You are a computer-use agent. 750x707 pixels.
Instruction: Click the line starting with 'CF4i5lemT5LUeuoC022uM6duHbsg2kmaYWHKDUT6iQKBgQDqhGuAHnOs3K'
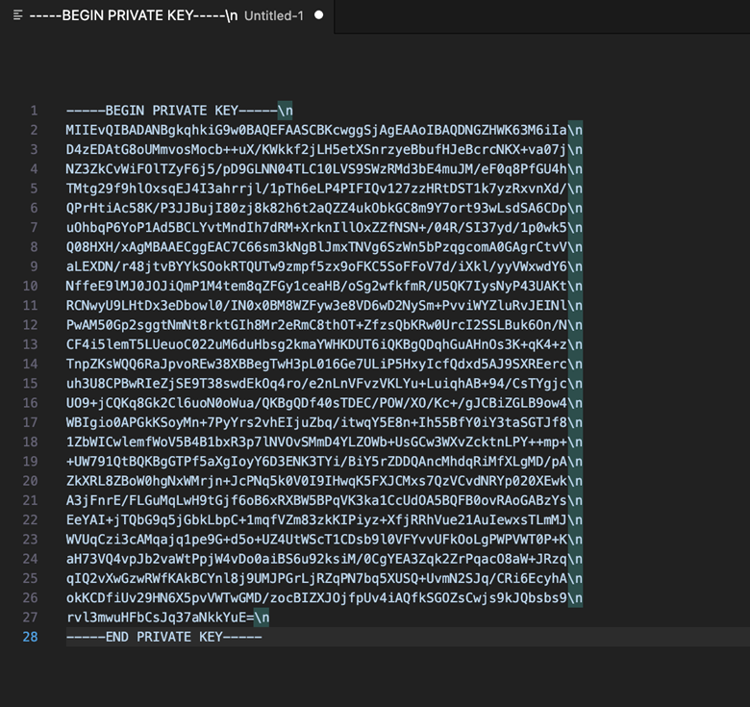click(x=324, y=344)
